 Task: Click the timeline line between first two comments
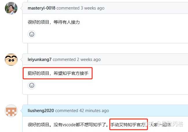pos(28,48)
